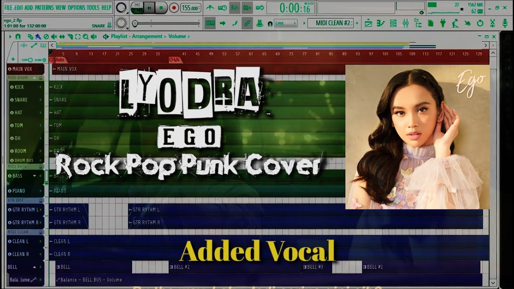Image resolution: width=514 pixels, height=289 pixels.
Task: Select the Playlist paint brush tool
Action: coord(38,37)
